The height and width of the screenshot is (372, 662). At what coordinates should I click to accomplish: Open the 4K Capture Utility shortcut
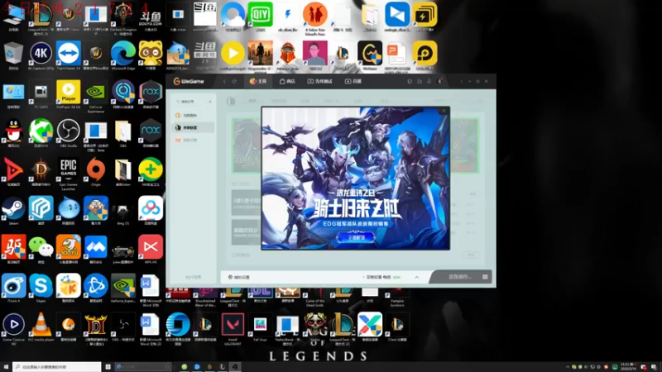pos(41,55)
